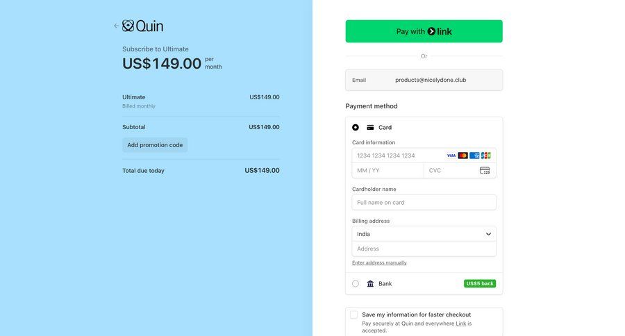Image resolution: width=625 pixels, height=336 pixels.
Task: Click the back arrow beside Quin logo
Action: coord(116,26)
